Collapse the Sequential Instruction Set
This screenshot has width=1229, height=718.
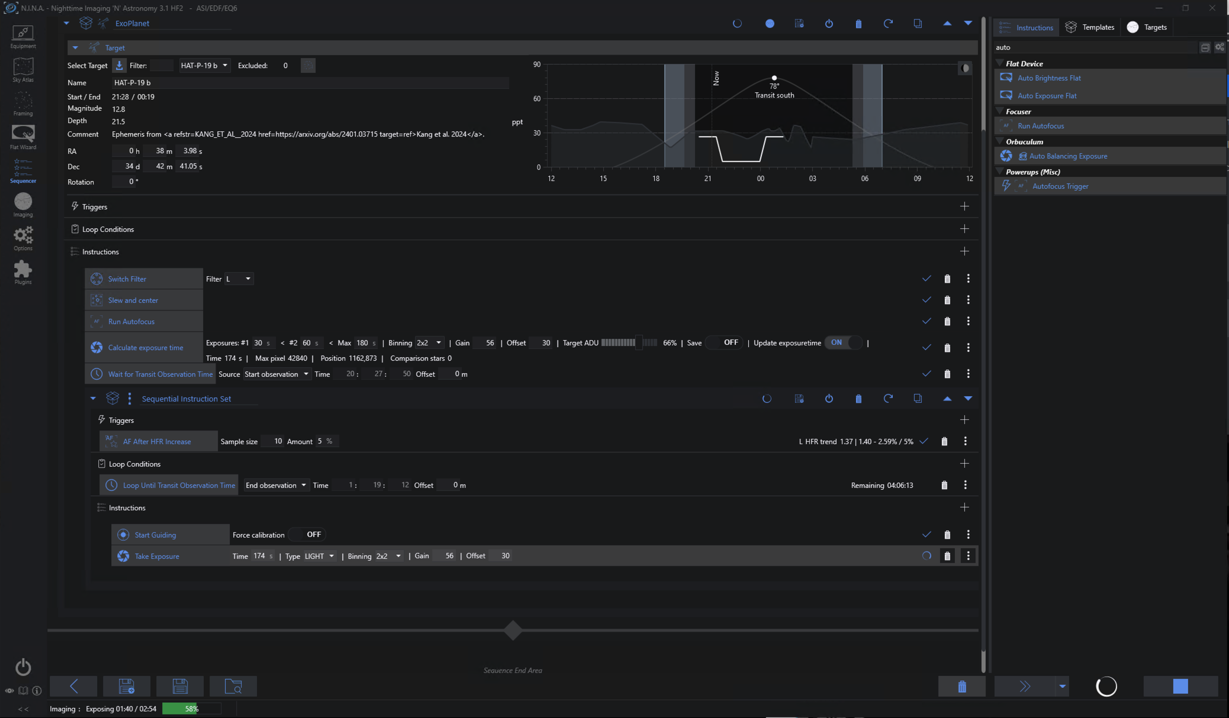pyautogui.click(x=93, y=399)
